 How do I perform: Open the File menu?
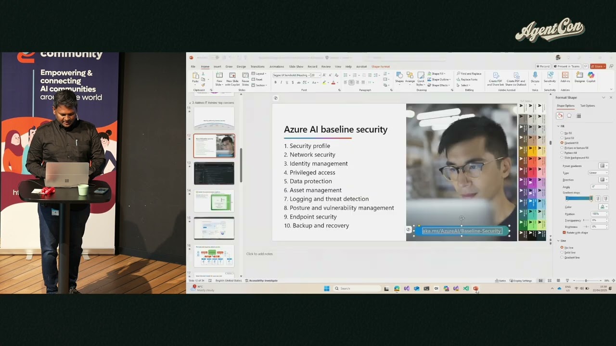point(193,66)
